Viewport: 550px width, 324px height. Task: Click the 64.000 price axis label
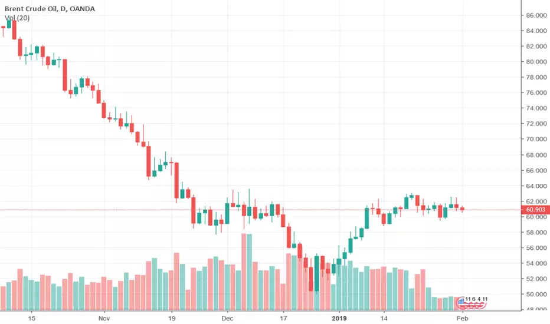[536, 186]
